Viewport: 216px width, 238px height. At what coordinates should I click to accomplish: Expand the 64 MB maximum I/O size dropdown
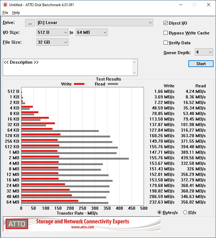coord(92,33)
